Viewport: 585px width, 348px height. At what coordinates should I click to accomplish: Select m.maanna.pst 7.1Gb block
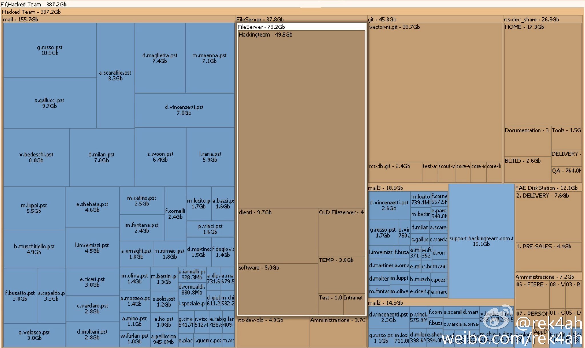(x=210, y=58)
